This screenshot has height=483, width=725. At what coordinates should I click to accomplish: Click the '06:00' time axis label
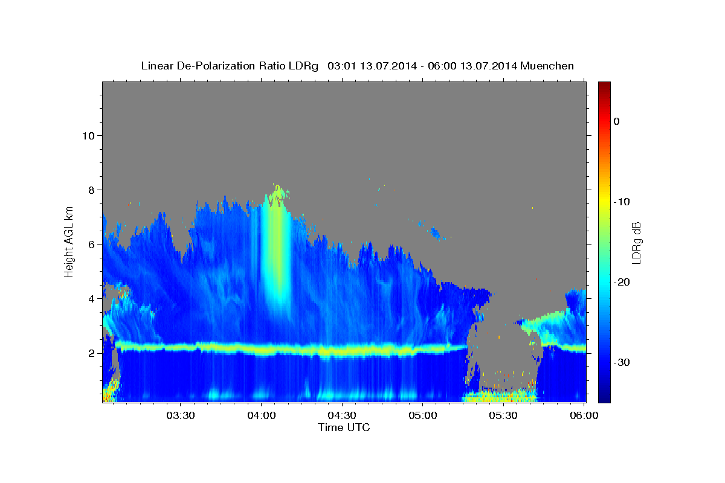tap(585, 415)
